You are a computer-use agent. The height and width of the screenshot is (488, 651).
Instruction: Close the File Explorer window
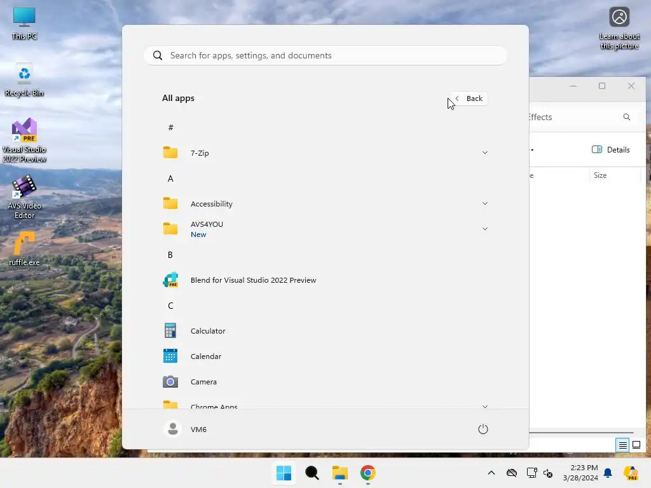point(631,86)
